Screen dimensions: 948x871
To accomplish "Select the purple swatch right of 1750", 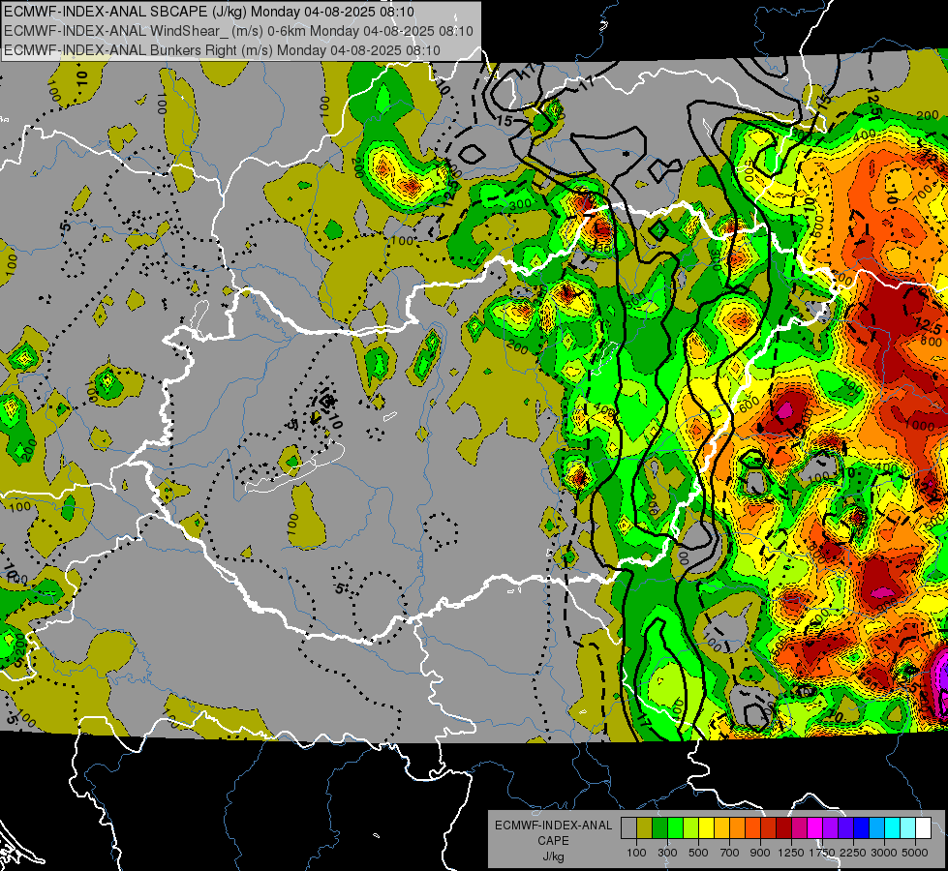I will click(x=830, y=827).
